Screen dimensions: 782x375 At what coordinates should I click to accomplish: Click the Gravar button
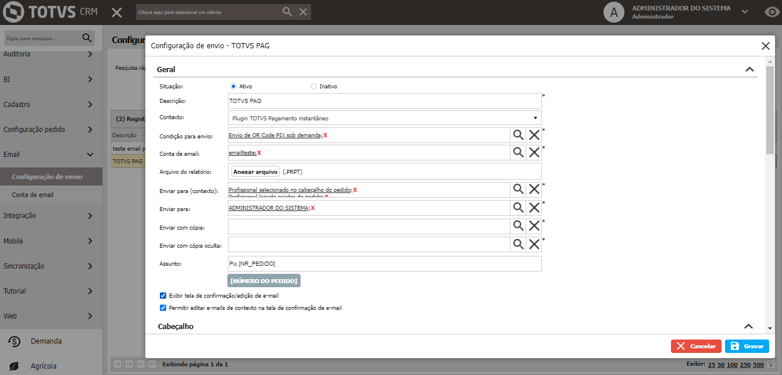[747, 346]
